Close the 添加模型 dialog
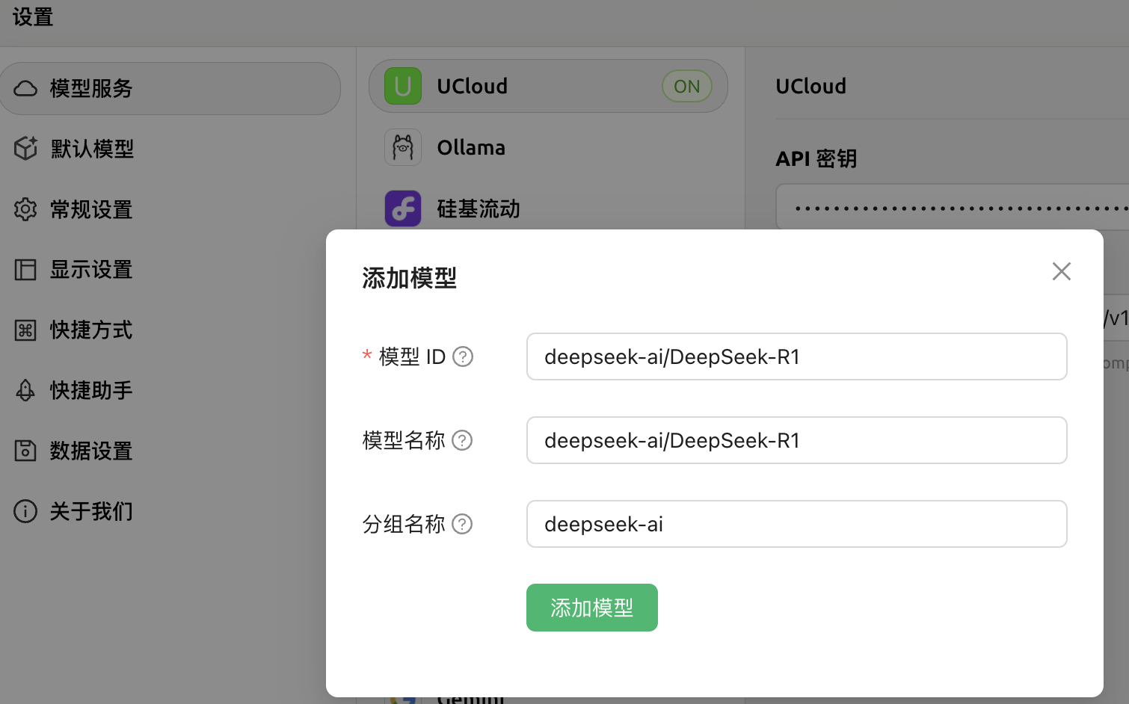This screenshot has width=1129, height=704. (1061, 271)
